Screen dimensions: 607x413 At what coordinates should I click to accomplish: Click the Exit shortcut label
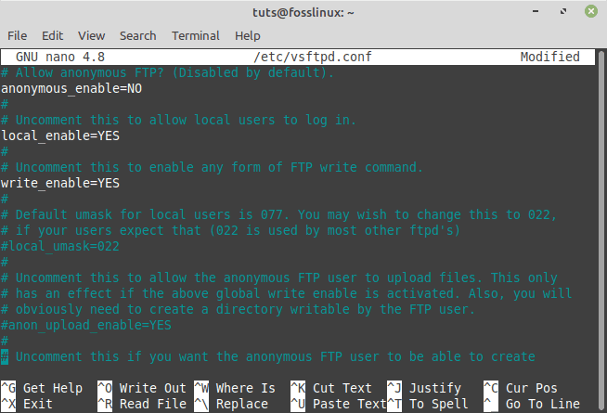tap(38, 404)
